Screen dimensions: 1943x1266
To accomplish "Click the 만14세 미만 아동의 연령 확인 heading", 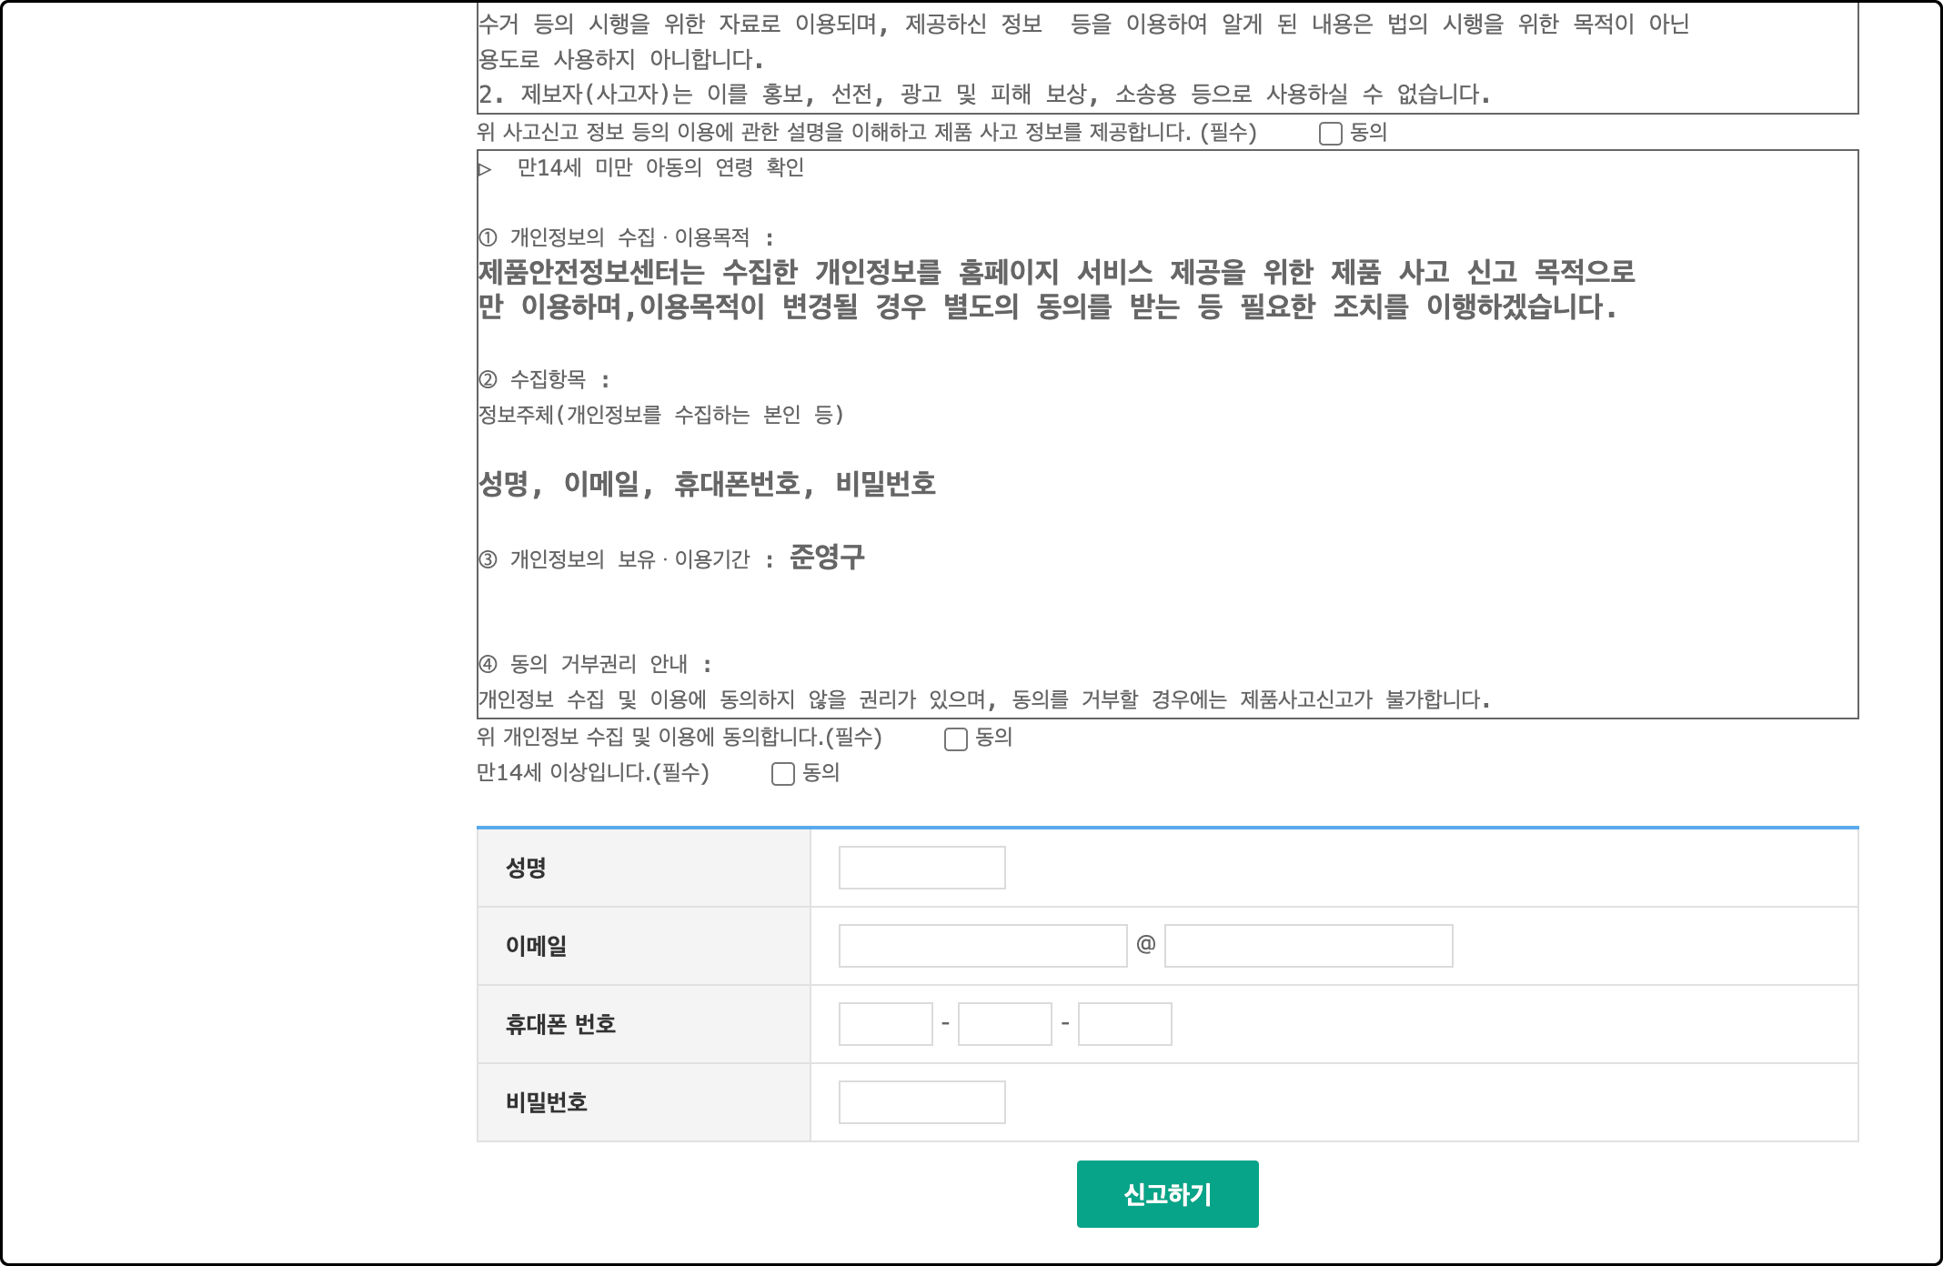I will [660, 168].
